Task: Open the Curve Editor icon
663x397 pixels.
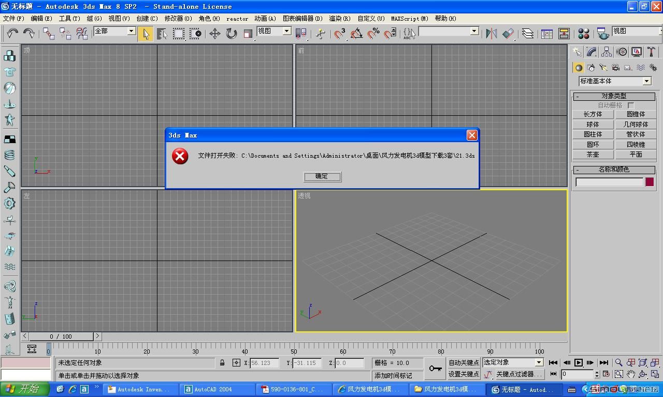Action: tap(547, 34)
